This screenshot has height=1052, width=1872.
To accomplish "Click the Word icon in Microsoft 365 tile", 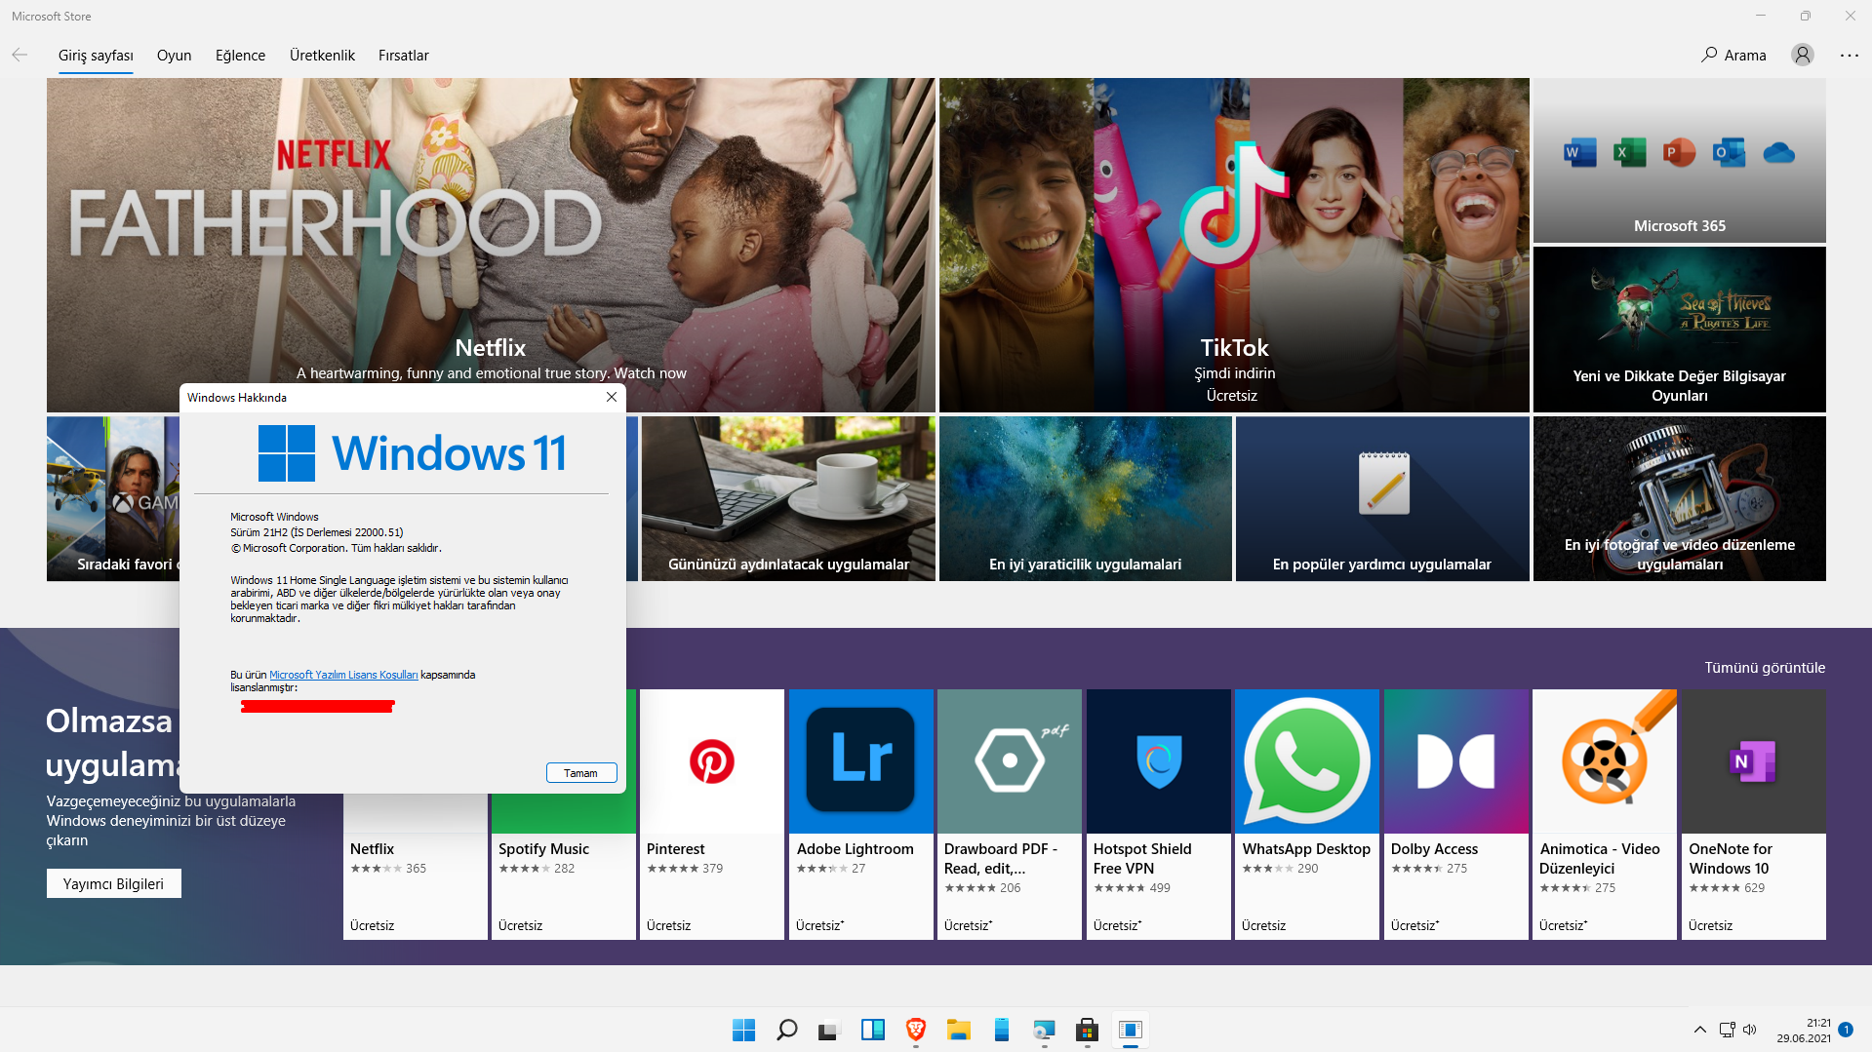I will click(1579, 152).
